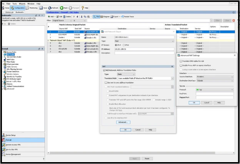Image resolution: width=240 pixels, height=164 pixels.
Task: Click the Advanced... button
Action: click(x=123, y=122)
